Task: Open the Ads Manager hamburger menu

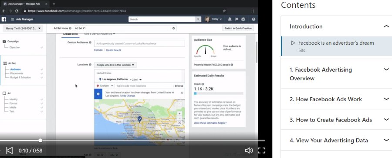Action: point(13,19)
